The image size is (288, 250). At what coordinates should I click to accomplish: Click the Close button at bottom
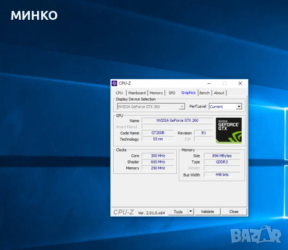(x=234, y=211)
